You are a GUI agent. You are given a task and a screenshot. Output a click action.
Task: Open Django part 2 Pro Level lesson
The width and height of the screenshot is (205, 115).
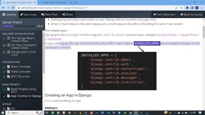pos(23,53)
